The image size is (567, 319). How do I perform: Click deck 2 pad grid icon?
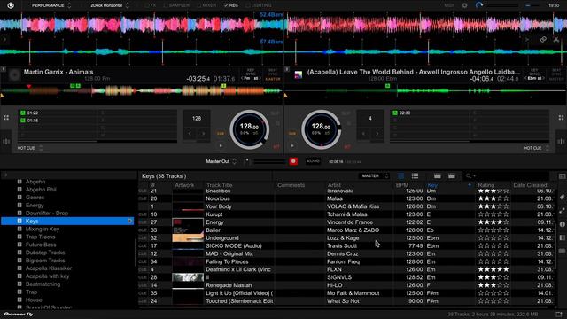[561, 118]
